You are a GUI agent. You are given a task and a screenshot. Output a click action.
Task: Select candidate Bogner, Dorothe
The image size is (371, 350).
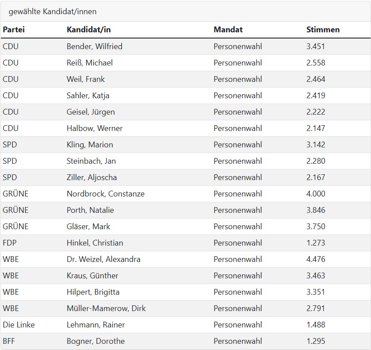tap(95, 341)
